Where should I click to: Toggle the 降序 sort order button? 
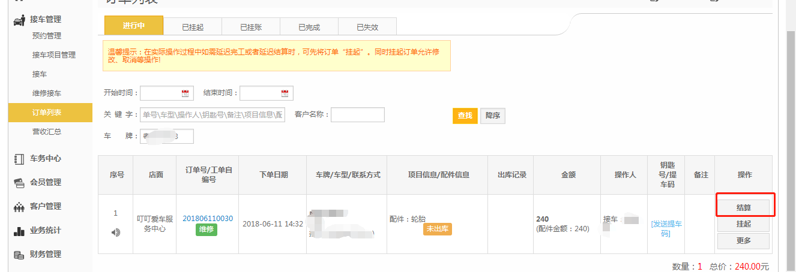click(493, 116)
